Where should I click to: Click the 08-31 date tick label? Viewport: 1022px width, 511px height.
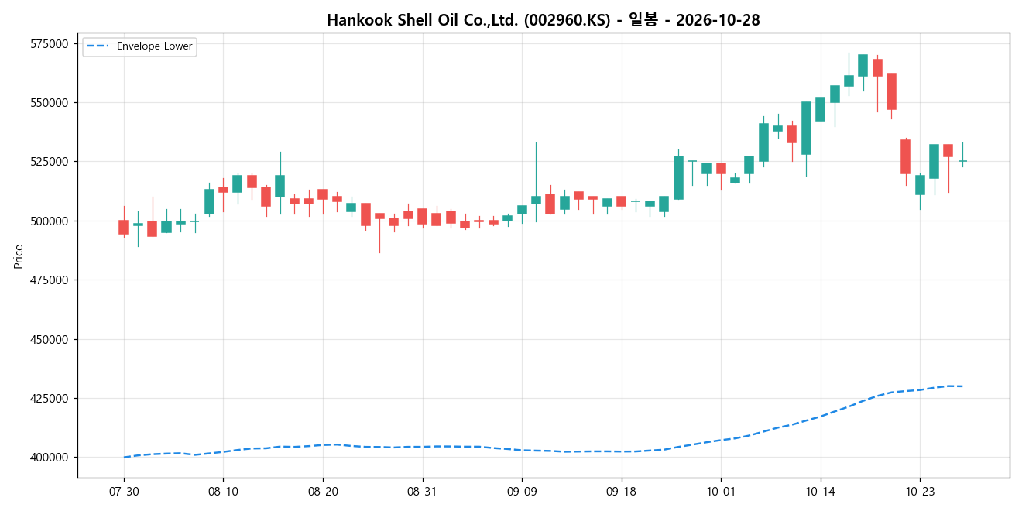[423, 491]
